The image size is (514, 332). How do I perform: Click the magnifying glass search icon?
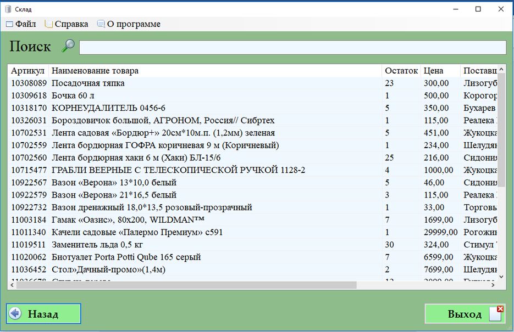[68, 46]
